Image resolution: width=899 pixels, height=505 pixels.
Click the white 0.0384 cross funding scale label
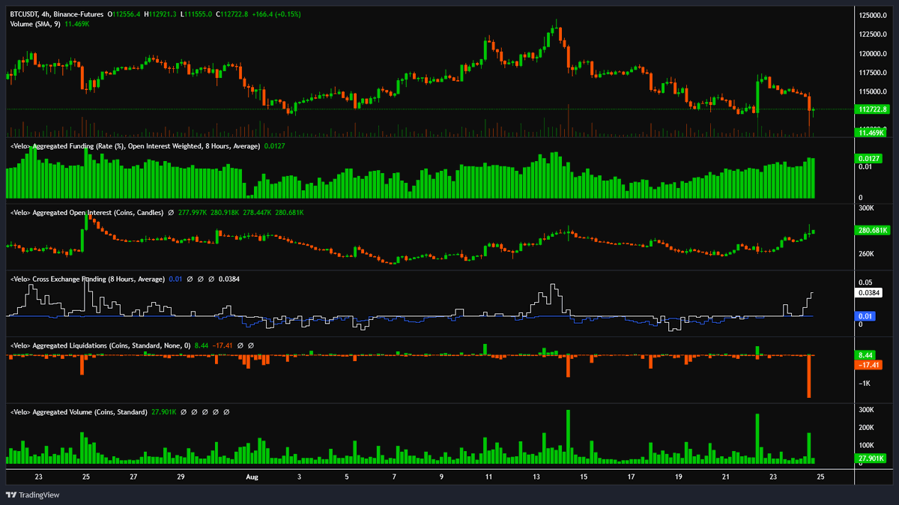click(x=868, y=292)
